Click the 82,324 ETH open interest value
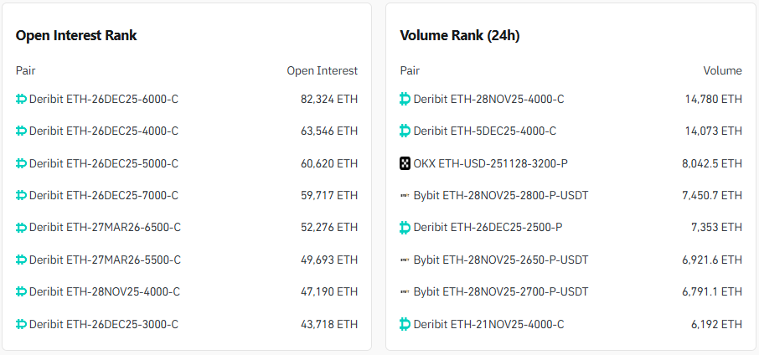Screen dimensions: 759x355 pos(328,99)
